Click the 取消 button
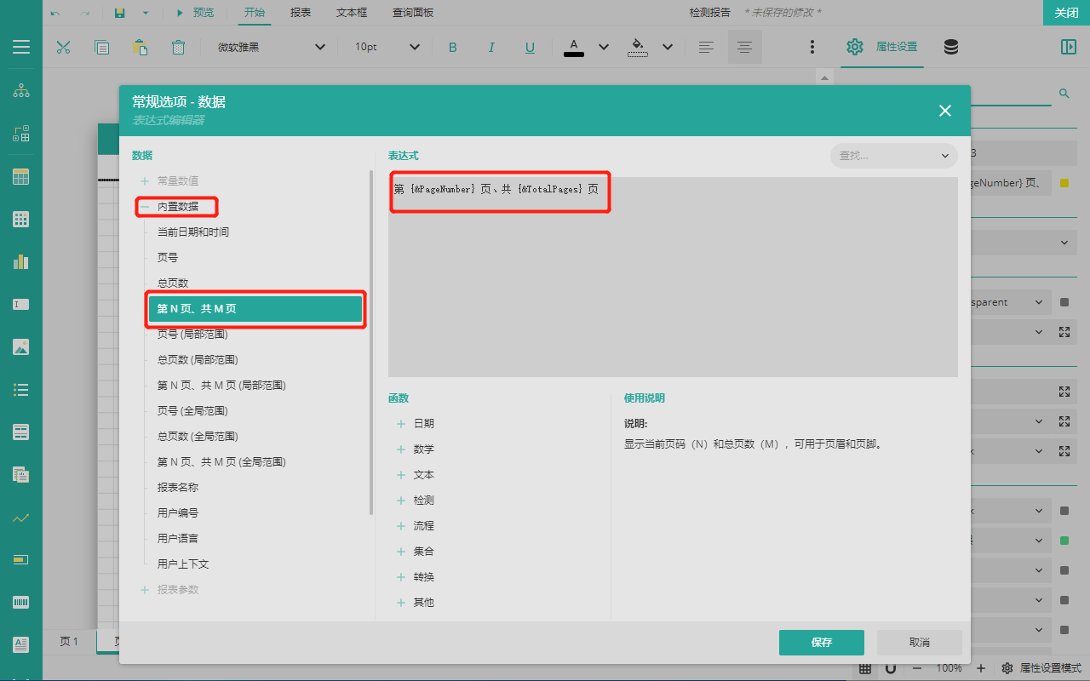The width and height of the screenshot is (1090, 681). click(x=919, y=642)
